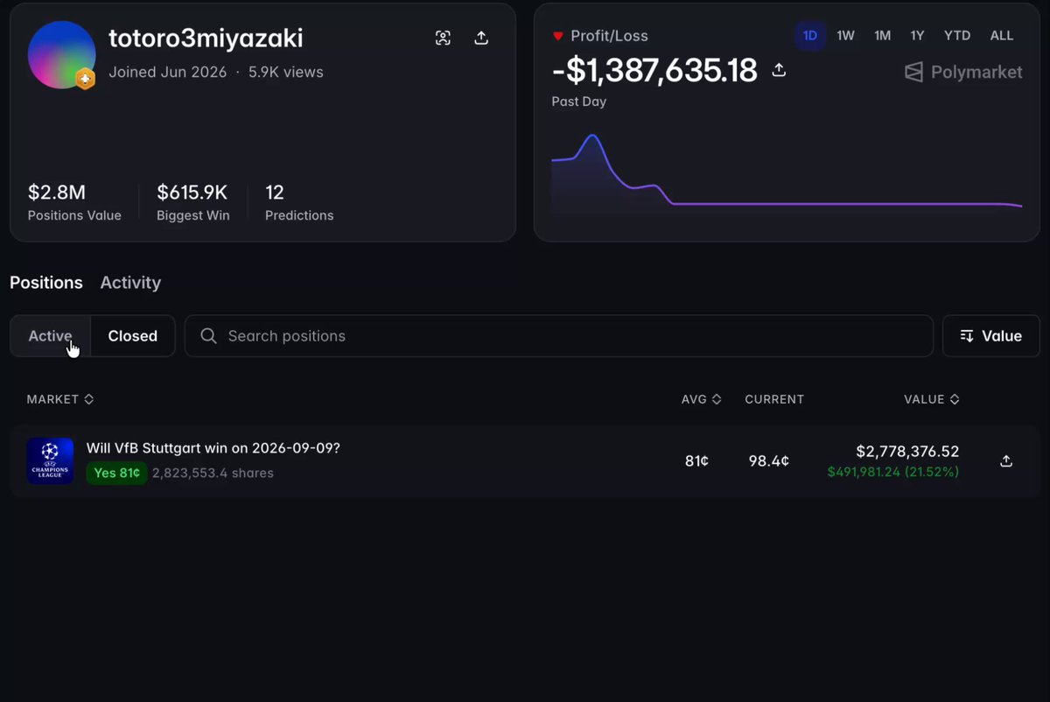The width and height of the screenshot is (1050, 702).
Task: Show Closed positions
Action: coord(133,336)
